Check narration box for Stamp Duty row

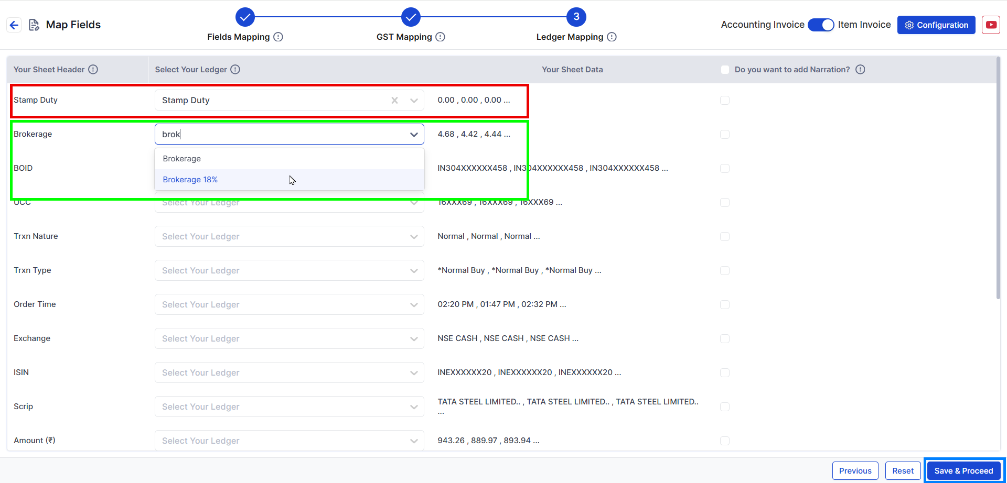[x=725, y=100]
